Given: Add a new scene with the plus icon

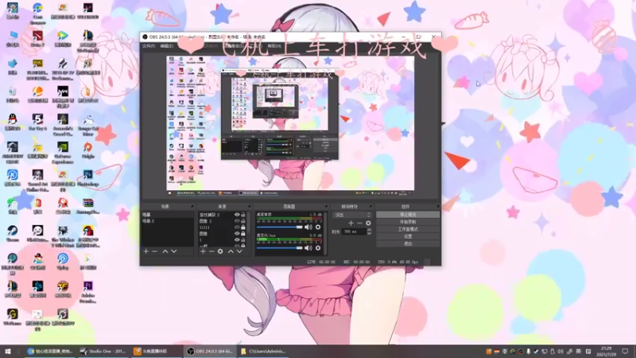Looking at the screenshot, I should pos(146,251).
